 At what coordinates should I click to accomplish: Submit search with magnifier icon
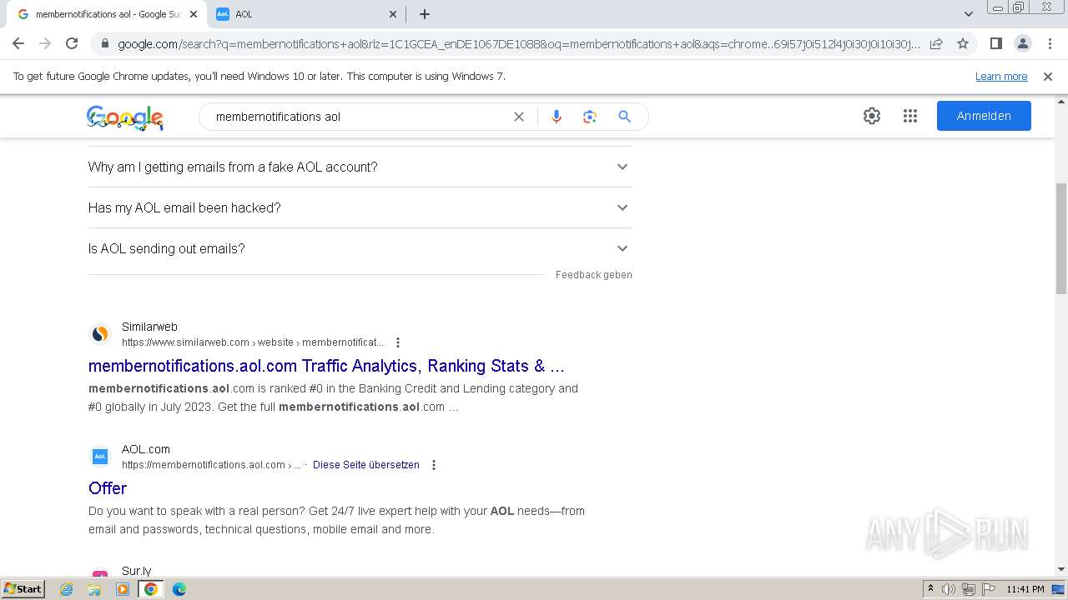(624, 117)
